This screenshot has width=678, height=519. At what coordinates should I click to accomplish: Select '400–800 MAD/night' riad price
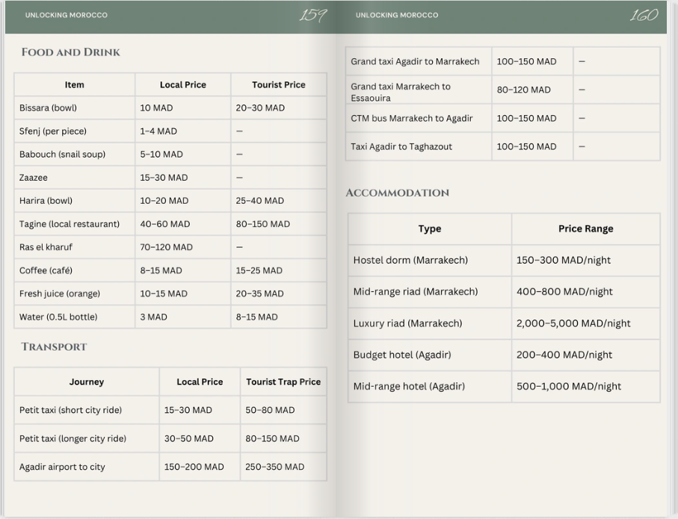(564, 292)
